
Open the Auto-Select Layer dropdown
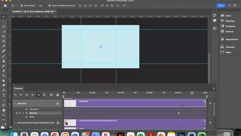[x=42, y=6]
